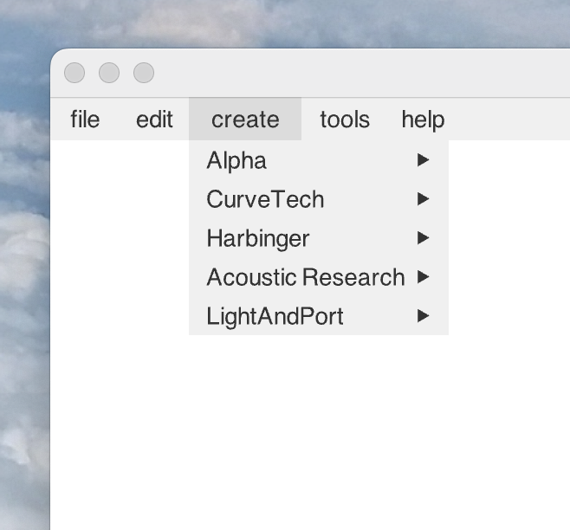
Task: Expand the LightAndPort submenu arrow
Action: point(423,316)
